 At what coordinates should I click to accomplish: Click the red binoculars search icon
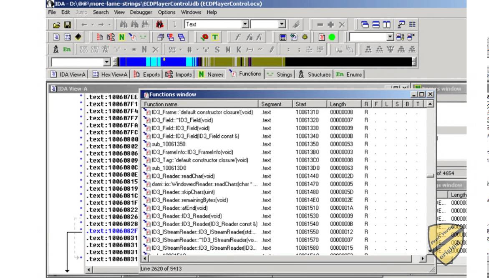click(160, 24)
